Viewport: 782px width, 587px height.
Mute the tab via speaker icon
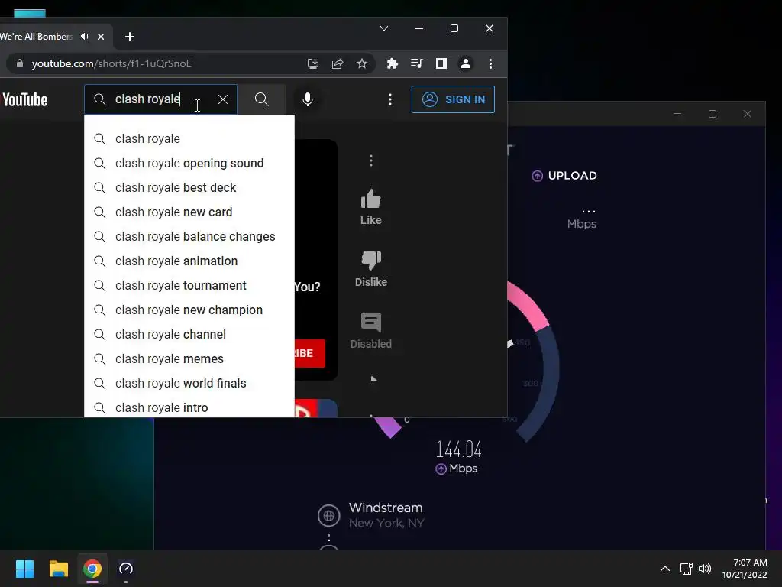85,37
